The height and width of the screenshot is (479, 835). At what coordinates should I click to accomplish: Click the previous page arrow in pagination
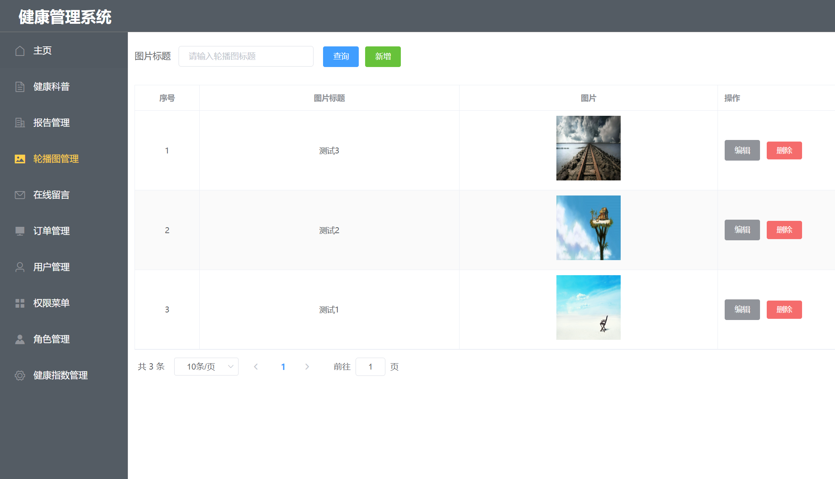(256, 366)
